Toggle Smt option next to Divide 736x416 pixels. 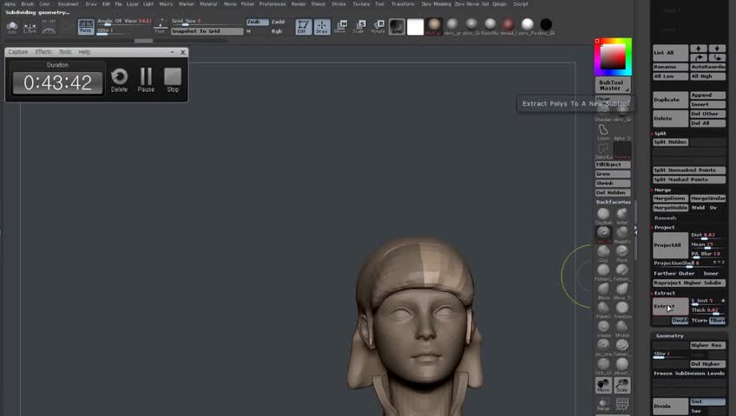pyautogui.click(x=707, y=402)
